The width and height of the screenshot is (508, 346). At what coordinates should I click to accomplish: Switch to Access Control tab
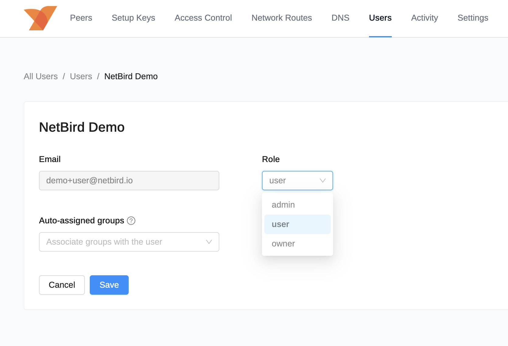pyautogui.click(x=203, y=18)
